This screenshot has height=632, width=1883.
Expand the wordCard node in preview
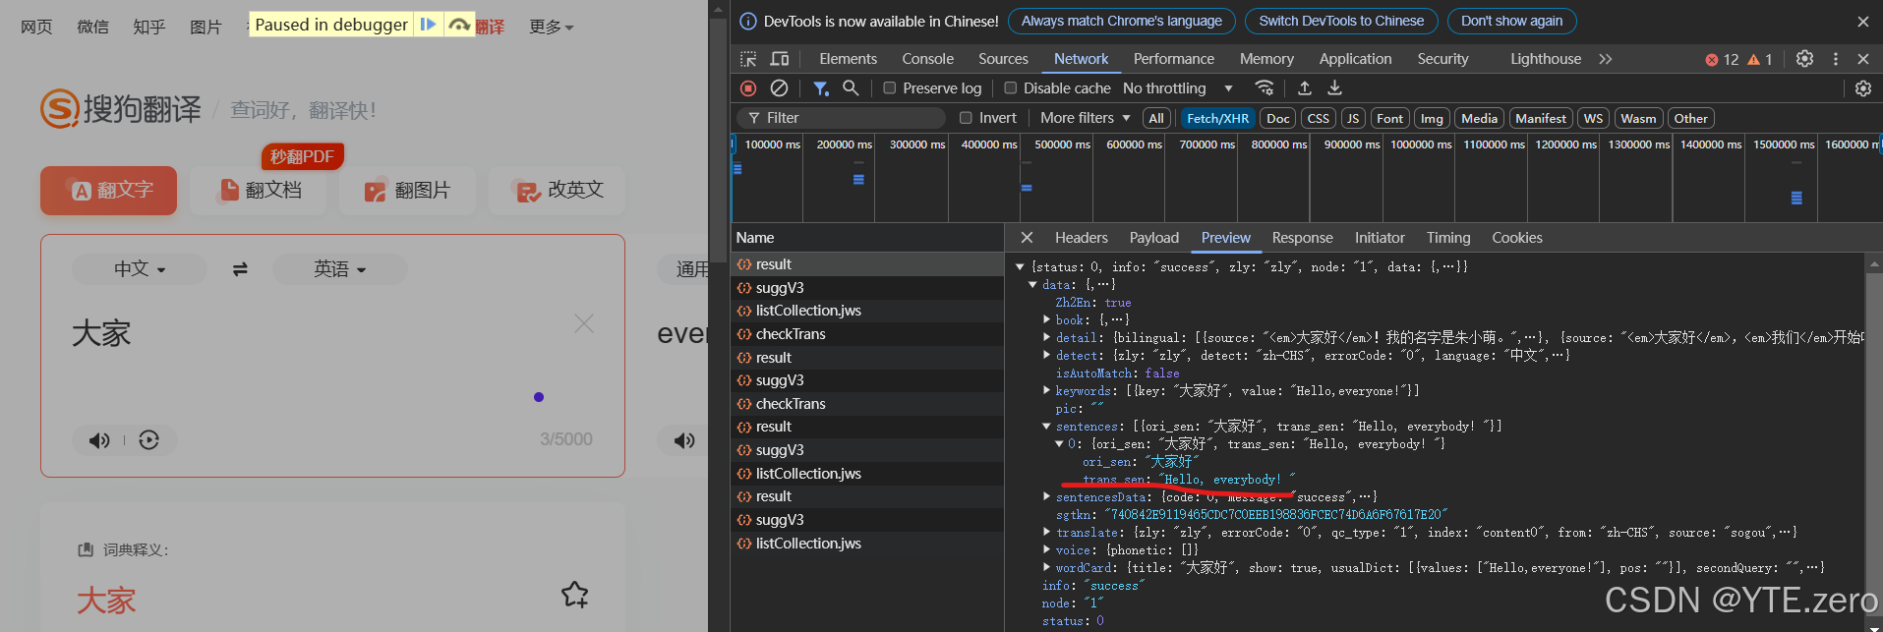1046,568
